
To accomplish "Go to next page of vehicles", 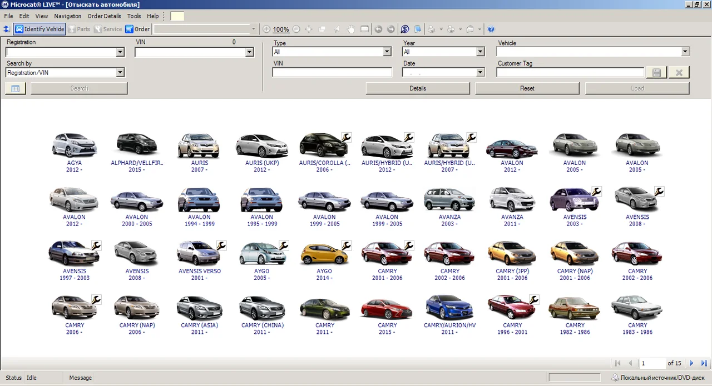I will (x=691, y=363).
